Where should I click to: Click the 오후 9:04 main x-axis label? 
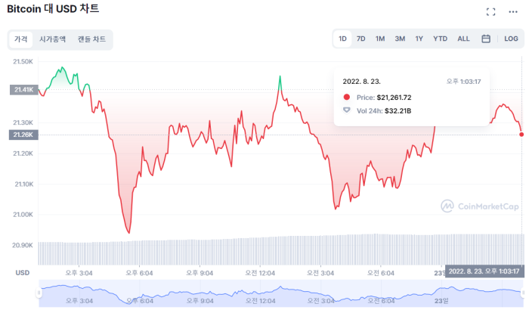coord(200,273)
